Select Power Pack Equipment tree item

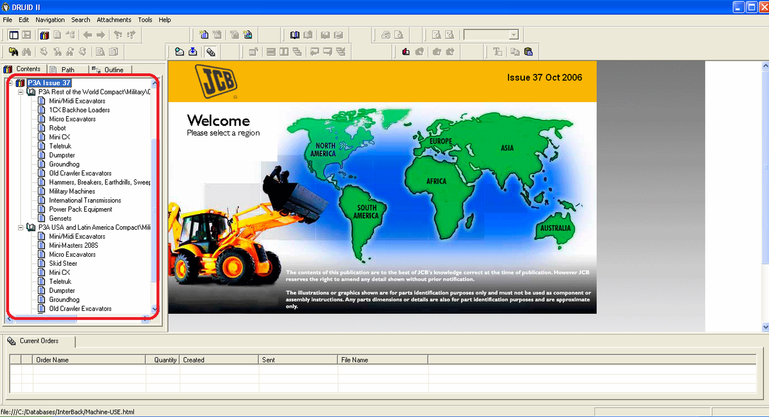(x=81, y=209)
